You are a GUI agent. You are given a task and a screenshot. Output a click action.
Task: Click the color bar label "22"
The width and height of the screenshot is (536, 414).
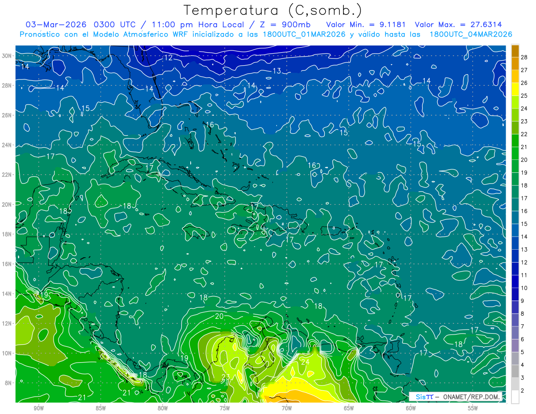pos(524,134)
